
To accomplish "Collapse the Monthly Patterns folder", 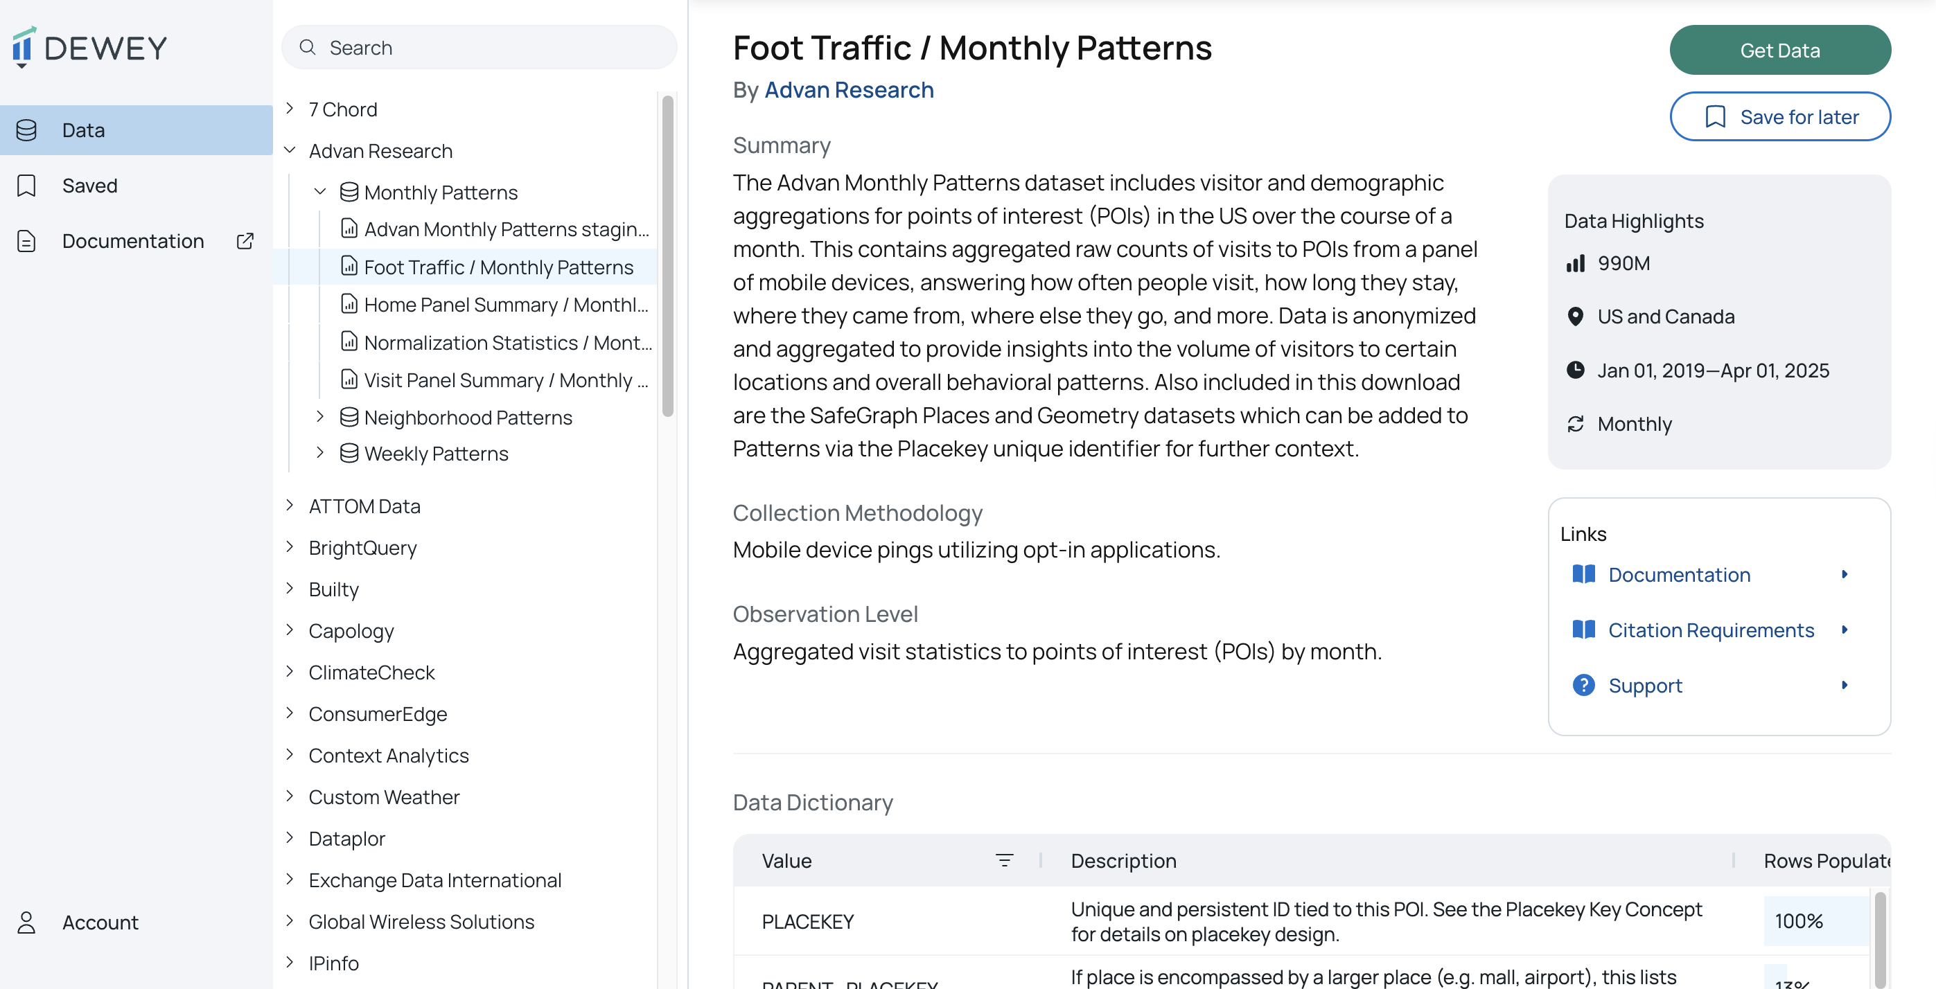I will click(x=320, y=191).
